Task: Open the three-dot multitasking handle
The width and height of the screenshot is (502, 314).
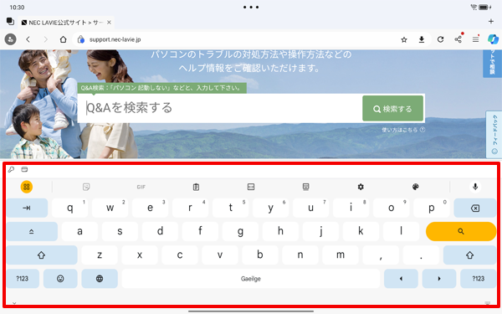Action: coord(251,7)
